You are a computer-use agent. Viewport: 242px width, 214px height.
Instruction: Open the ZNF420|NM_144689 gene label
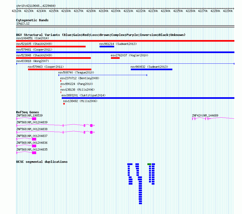(x=205, y=115)
